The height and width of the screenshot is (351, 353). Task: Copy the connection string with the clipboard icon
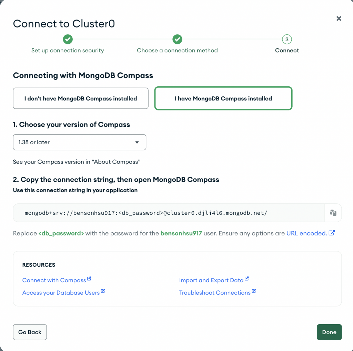[333, 213]
